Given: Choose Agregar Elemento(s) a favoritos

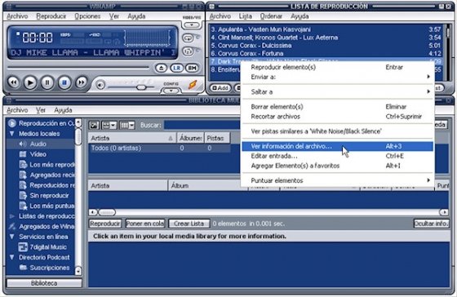Looking at the screenshot, I should 337,166.
